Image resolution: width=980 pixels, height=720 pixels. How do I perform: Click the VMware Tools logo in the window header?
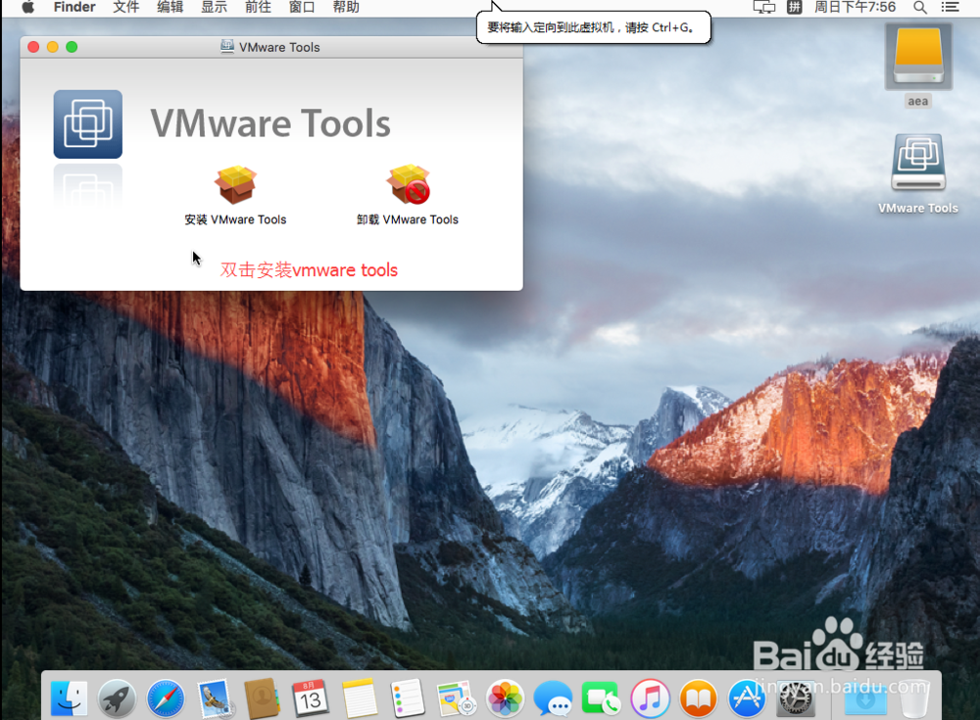88,123
